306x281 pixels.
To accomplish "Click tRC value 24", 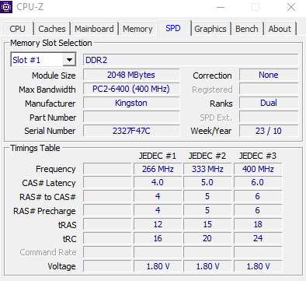I will pos(258,238).
